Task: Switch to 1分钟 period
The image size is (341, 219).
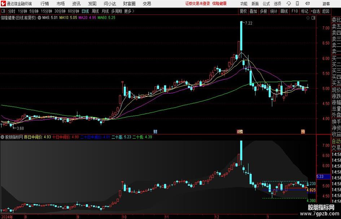Action: coord(22,11)
